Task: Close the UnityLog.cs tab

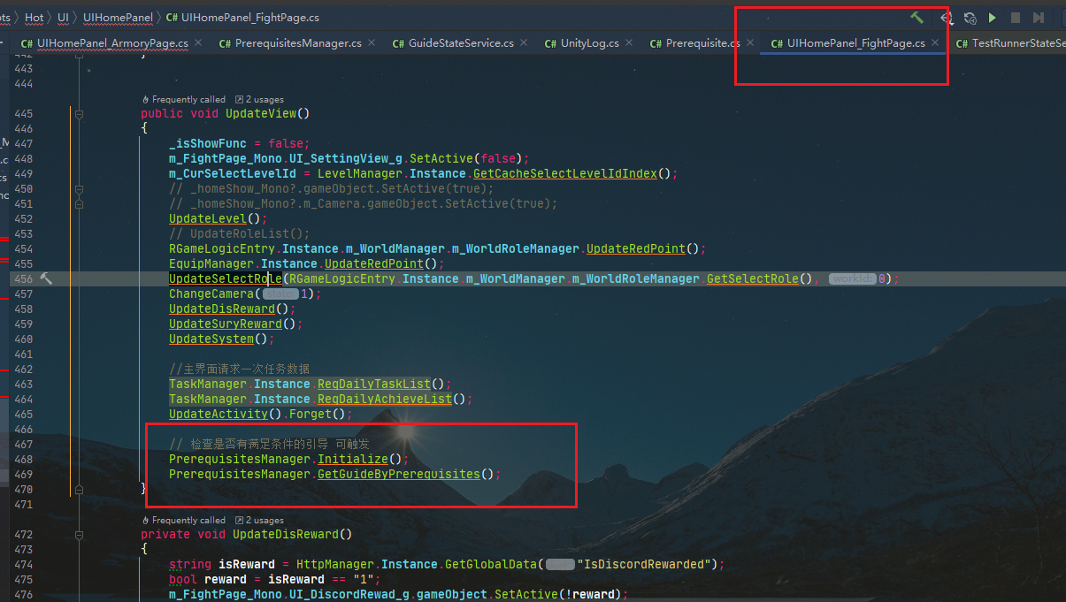Action: point(629,42)
